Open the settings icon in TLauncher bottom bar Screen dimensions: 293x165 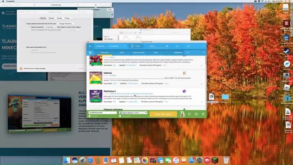[x=203, y=114]
